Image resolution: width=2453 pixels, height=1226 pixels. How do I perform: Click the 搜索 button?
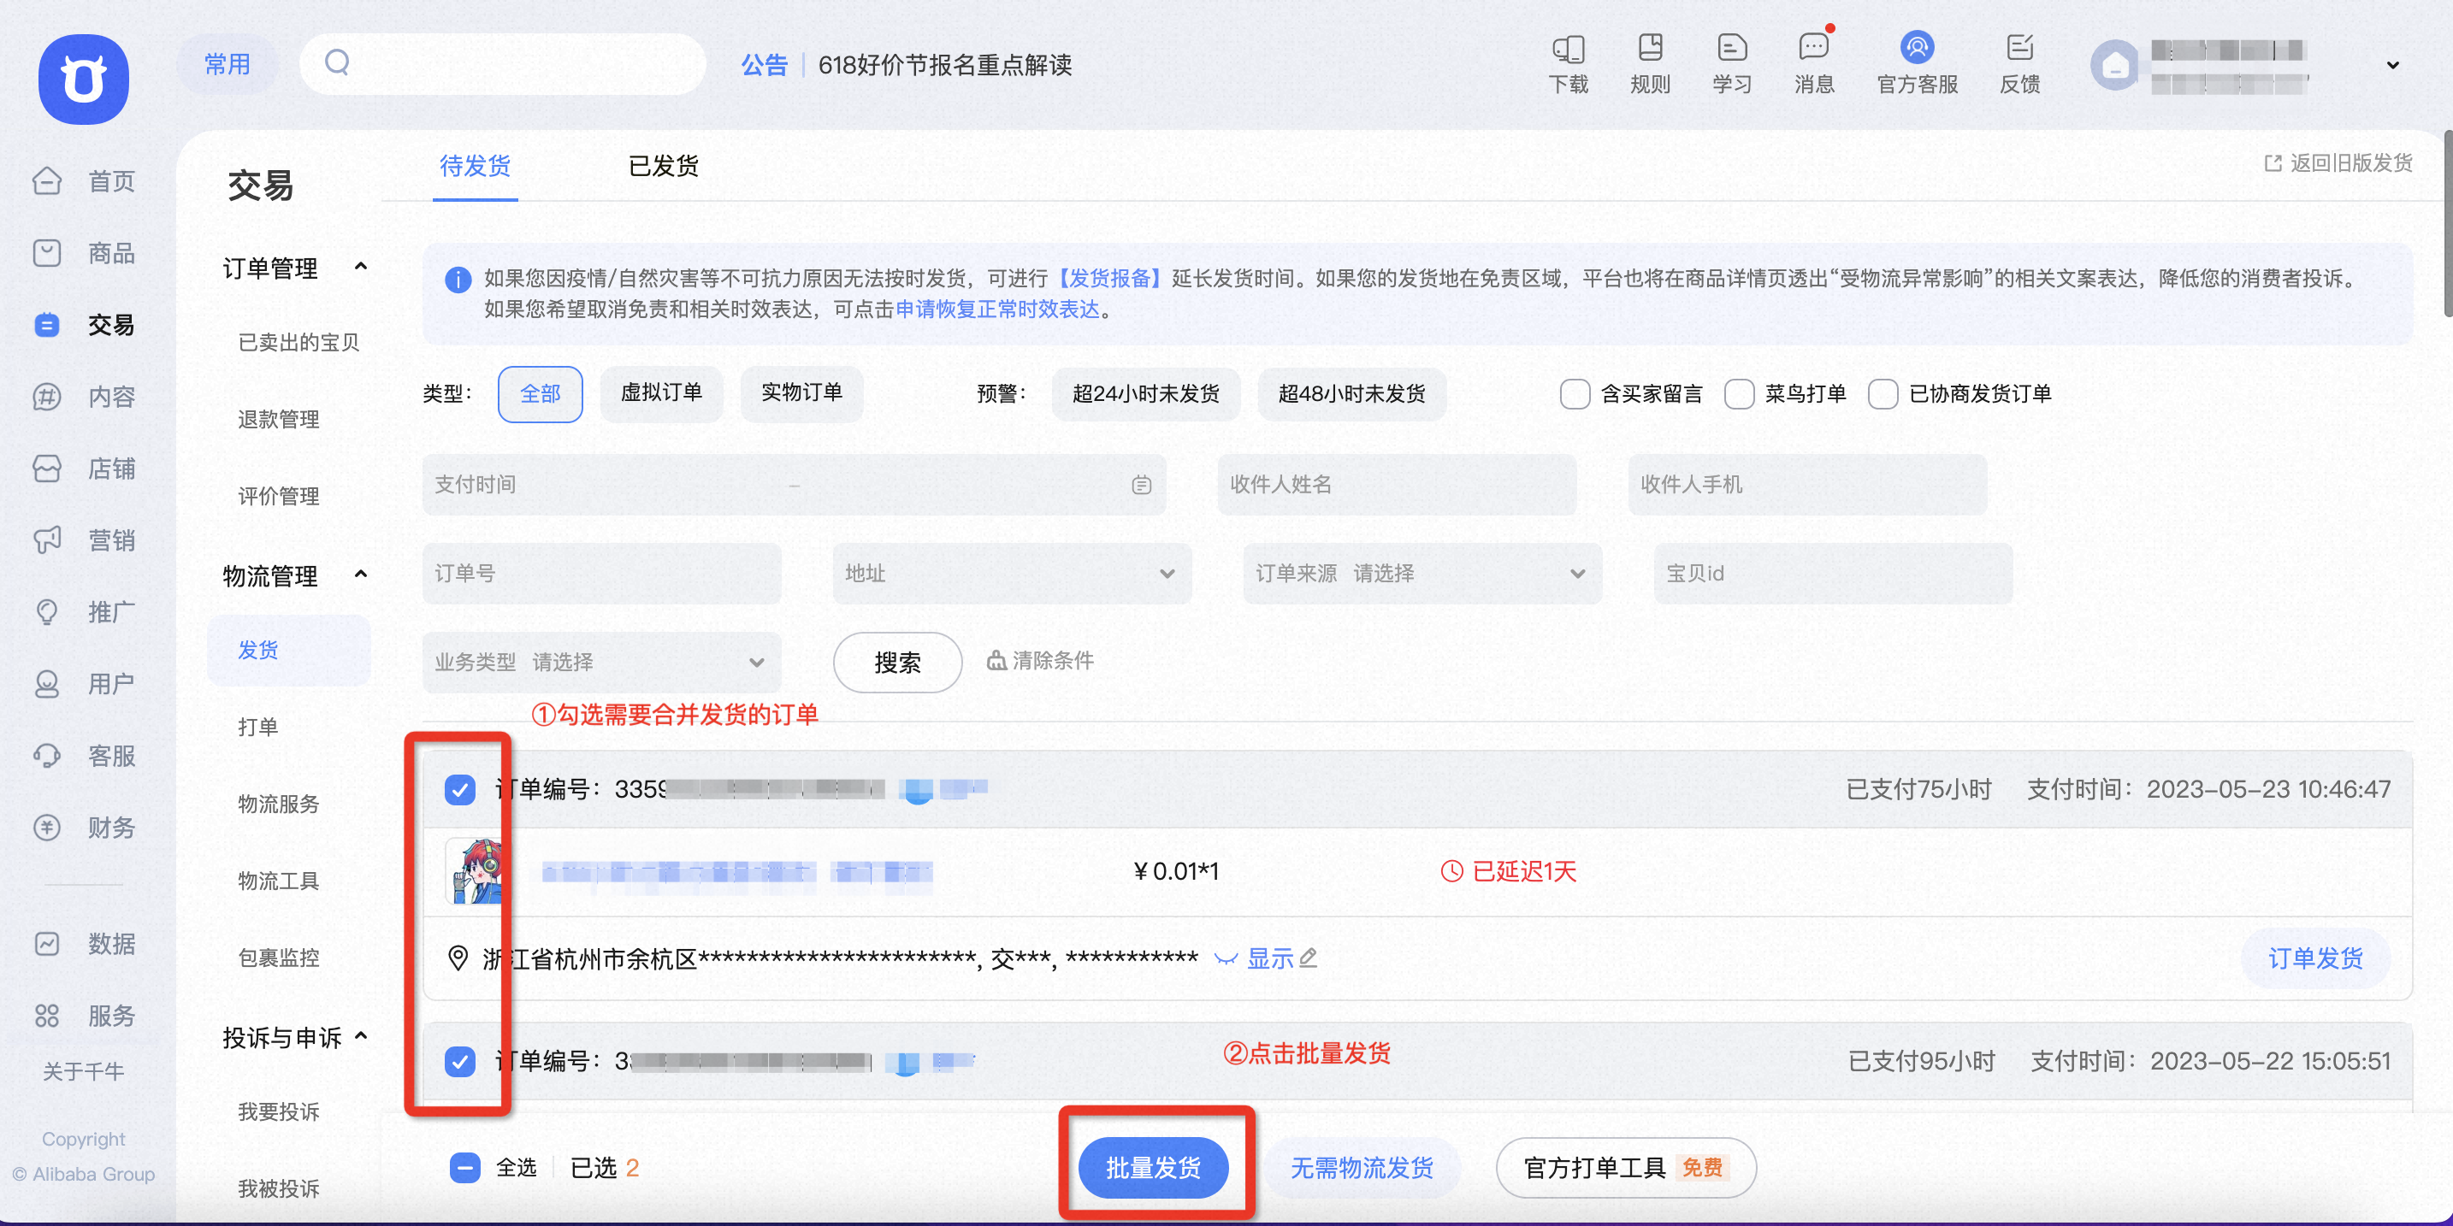click(897, 662)
